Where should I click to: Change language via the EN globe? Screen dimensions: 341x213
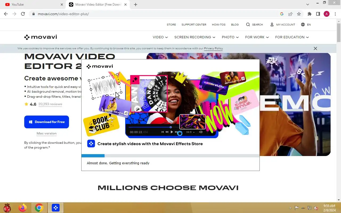click(x=306, y=24)
